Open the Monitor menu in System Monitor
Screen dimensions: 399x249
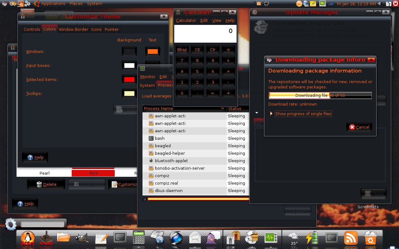click(147, 77)
